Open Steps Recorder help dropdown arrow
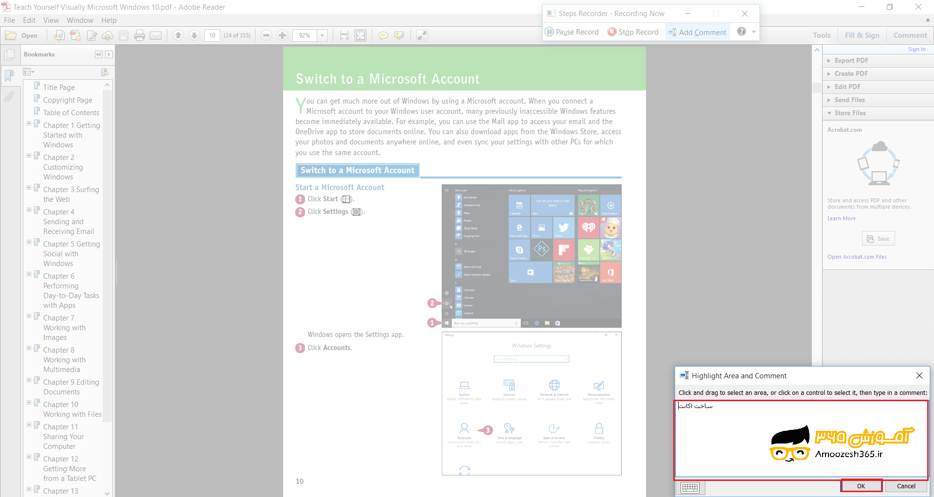This screenshot has width=934, height=497. (754, 32)
